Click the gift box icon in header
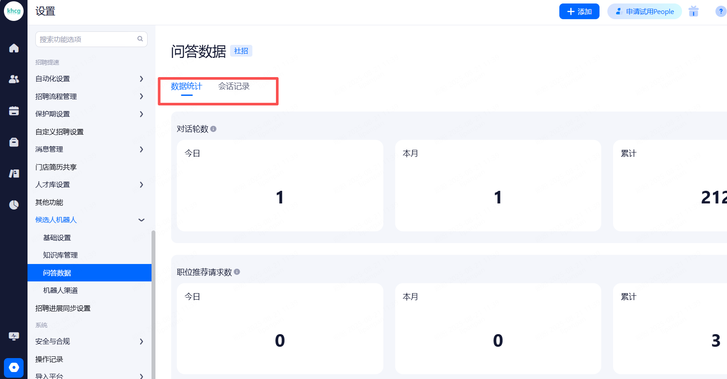Screen dimensions: 727x379 click(693, 11)
